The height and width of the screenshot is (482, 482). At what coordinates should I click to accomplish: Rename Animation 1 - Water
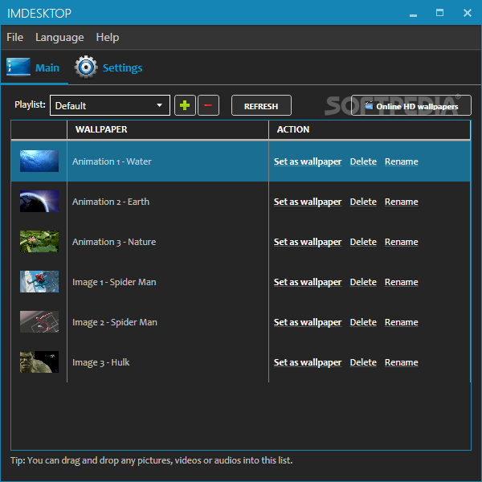401,161
